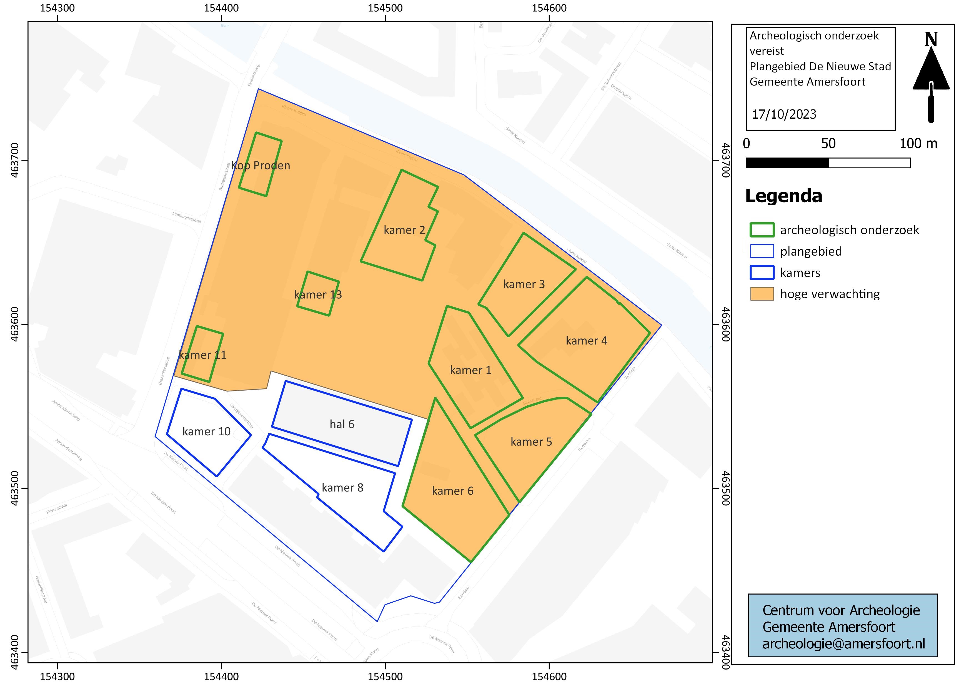The image size is (974, 689).
Task: Click the Centrum voor Archeologie text
Action: click(841, 610)
